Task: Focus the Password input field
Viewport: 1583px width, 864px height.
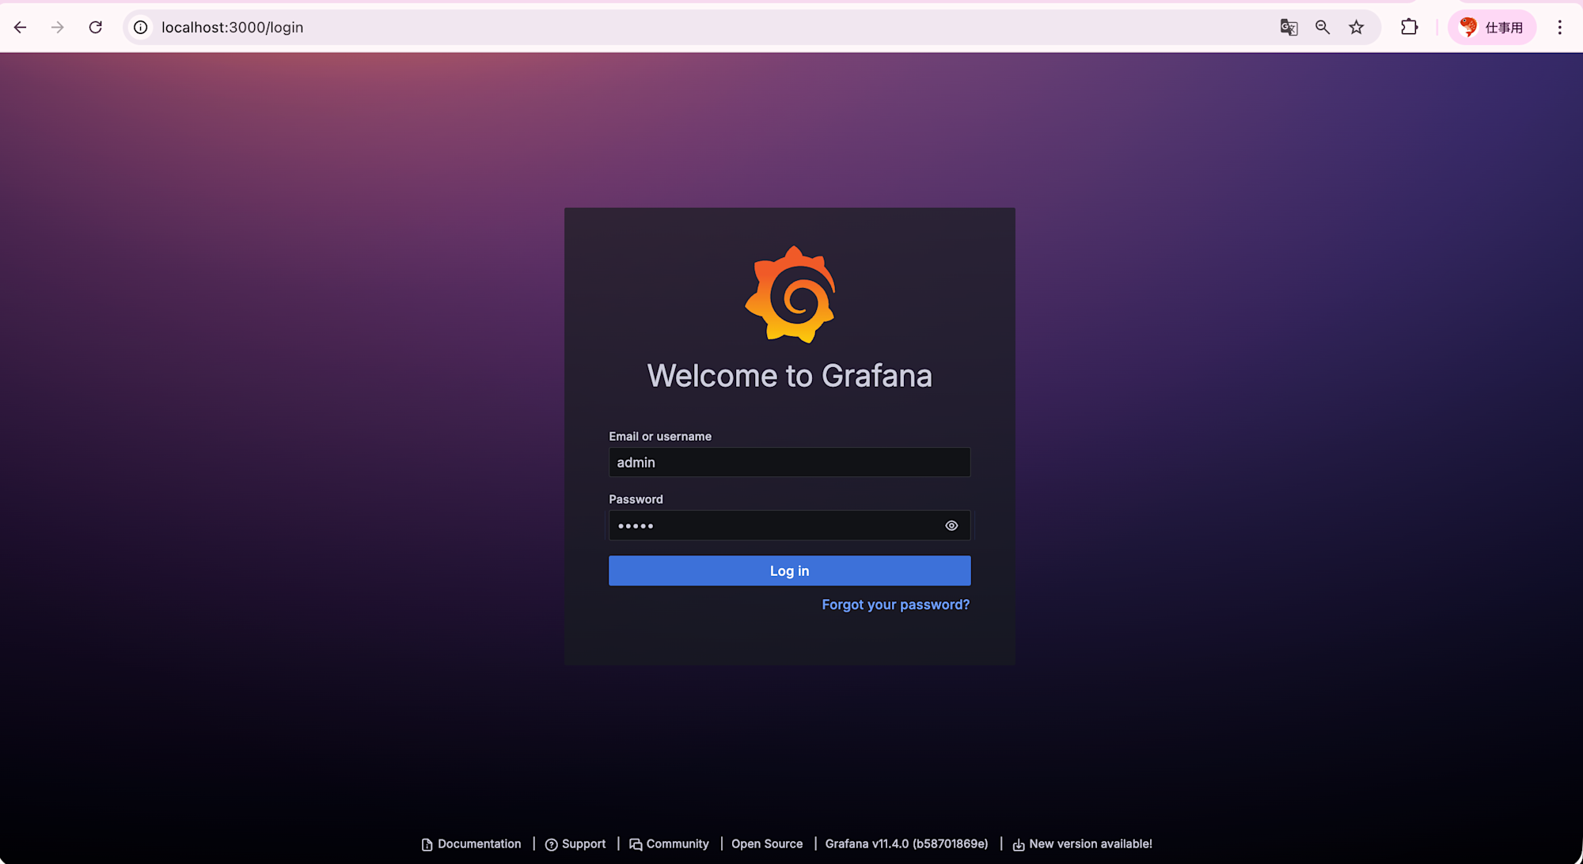Action: (772, 525)
